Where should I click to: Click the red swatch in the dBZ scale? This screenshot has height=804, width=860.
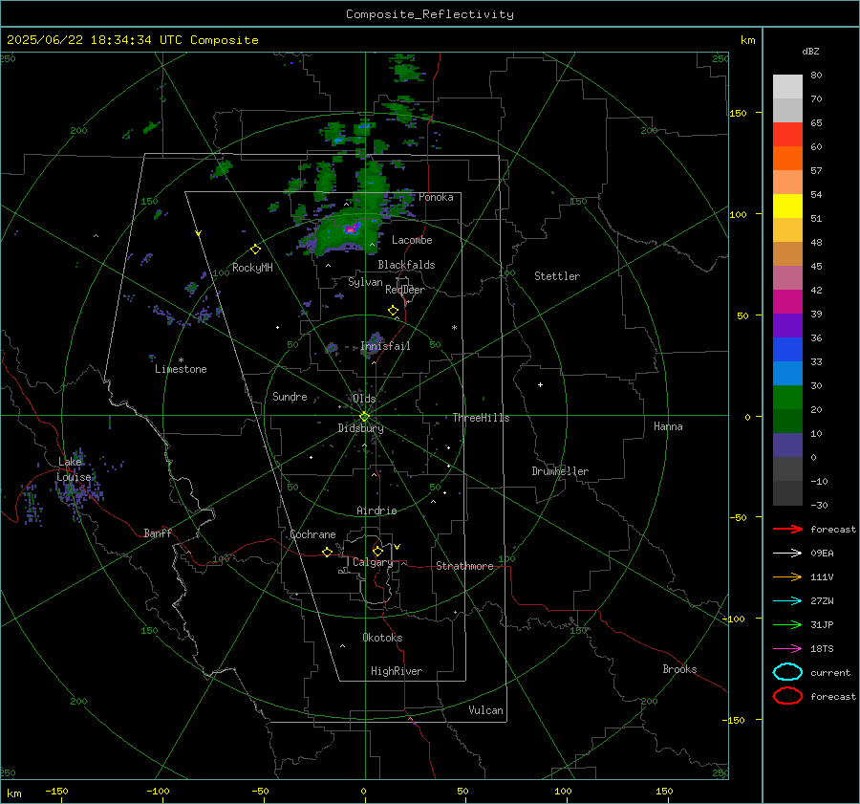(x=787, y=134)
